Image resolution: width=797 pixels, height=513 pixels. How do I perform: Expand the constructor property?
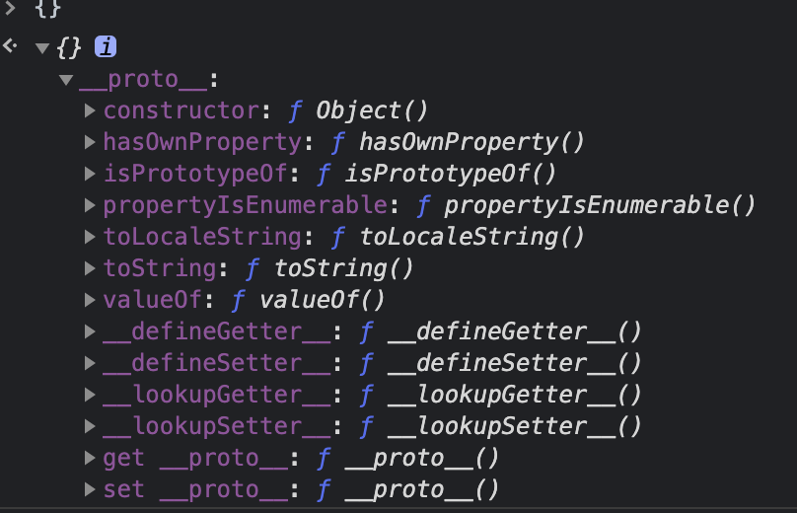pyautogui.click(x=90, y=110)
